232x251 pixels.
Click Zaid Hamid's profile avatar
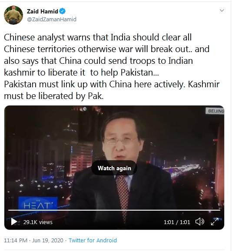click(x=13, y=15)
